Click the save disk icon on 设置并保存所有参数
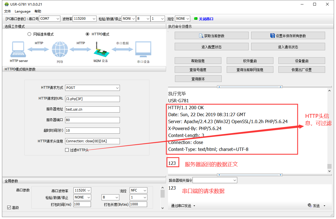The image size is (336, 219). tap(273, 36)
